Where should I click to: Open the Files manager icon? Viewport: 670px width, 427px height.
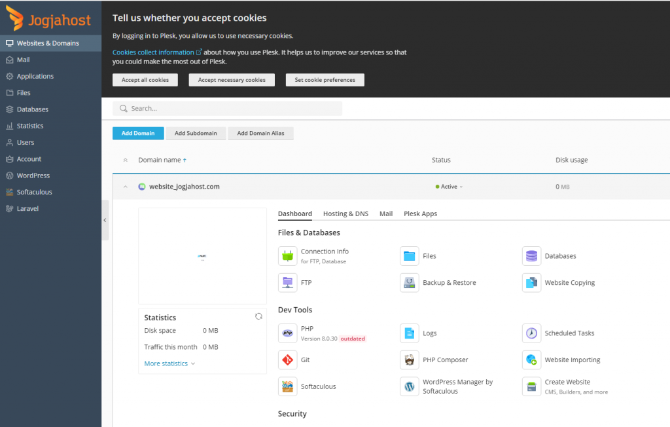tap(410, 256)
